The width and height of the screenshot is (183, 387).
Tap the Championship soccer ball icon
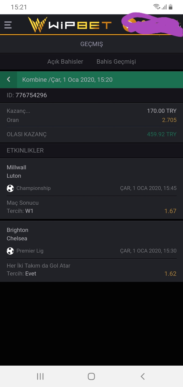(10, 188)
